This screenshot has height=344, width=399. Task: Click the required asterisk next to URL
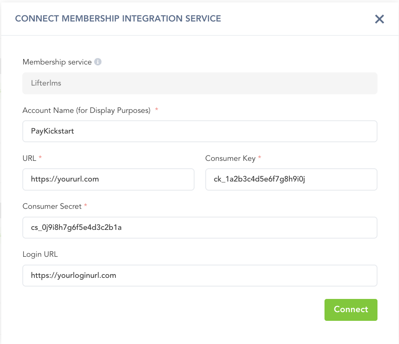(x=40, y=158)
